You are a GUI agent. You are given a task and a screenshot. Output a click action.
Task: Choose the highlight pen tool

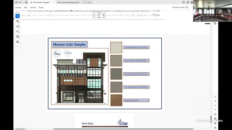(x=17, y=26)
